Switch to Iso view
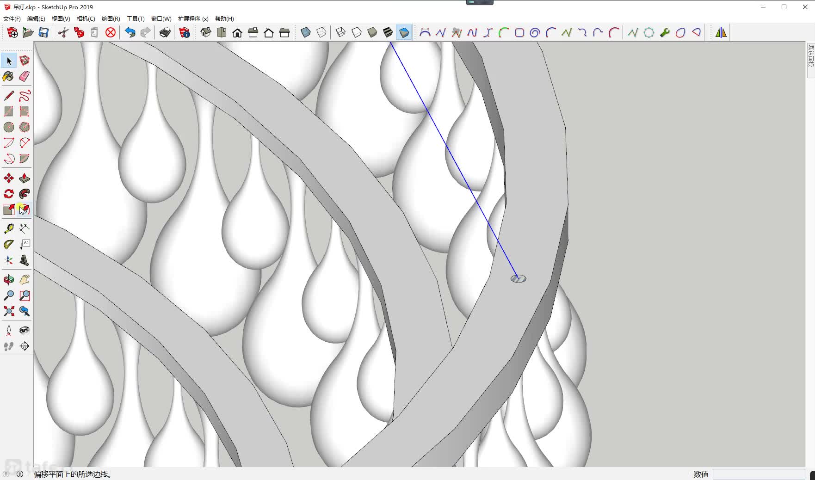 (x=206, y=32)
